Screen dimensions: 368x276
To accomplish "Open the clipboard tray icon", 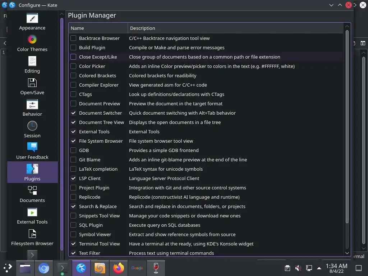I will [x=287, y=268].
